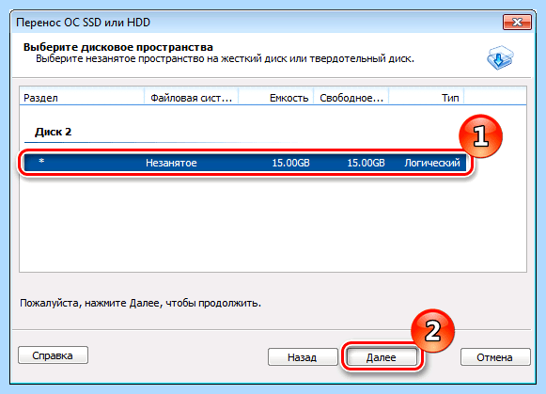The height and width of the screenshot is (394, 546).
Task: Click the Логический type cell
Action: pyautogui.click(x=432, y=163)
